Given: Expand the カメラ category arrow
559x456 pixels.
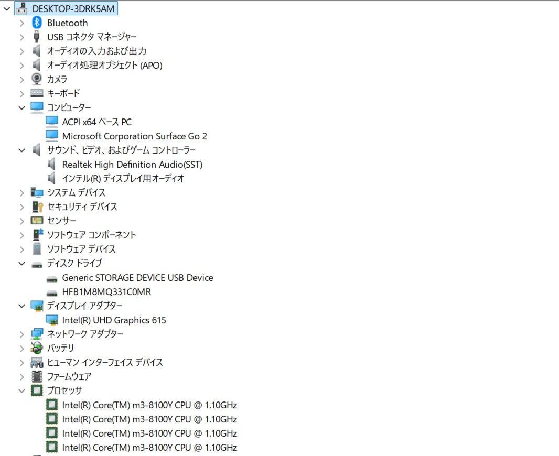Looking at the screenshot, I should click(x=21, y=80).
